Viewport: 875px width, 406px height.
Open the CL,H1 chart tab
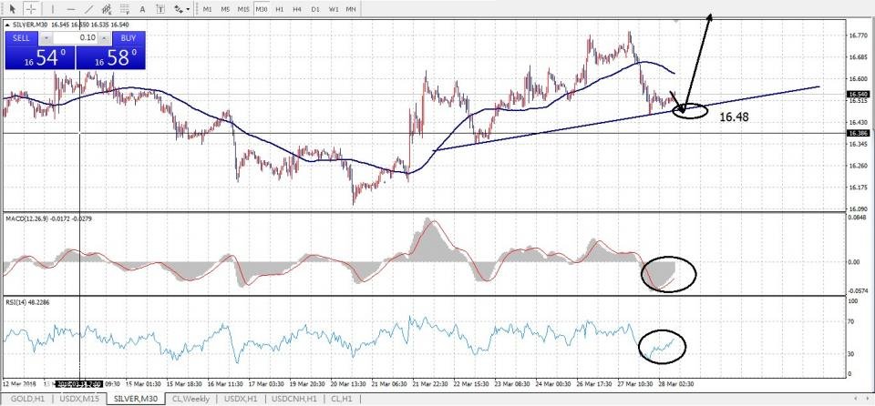(342, 398)
